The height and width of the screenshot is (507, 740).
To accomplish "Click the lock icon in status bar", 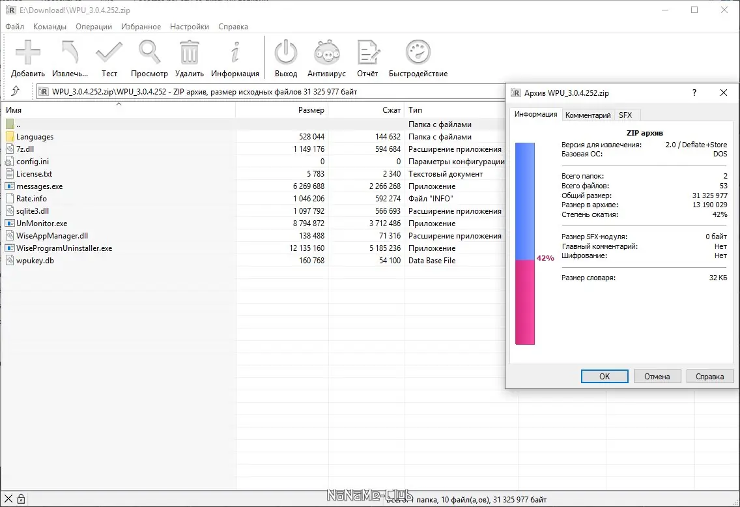I will point(21,499).
